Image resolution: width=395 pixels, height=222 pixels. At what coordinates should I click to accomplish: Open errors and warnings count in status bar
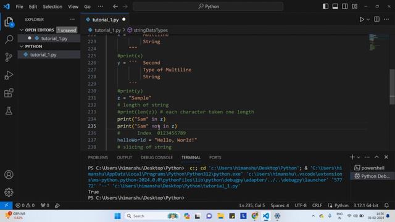25,205
